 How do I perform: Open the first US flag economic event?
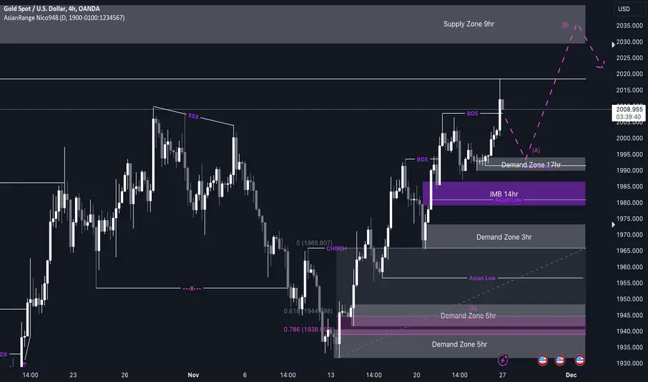542,360
